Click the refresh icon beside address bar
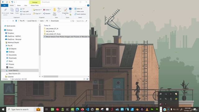 tap(73, 21)
